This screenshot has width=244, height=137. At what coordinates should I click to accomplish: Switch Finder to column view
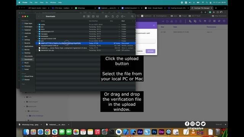coord(93,16)
